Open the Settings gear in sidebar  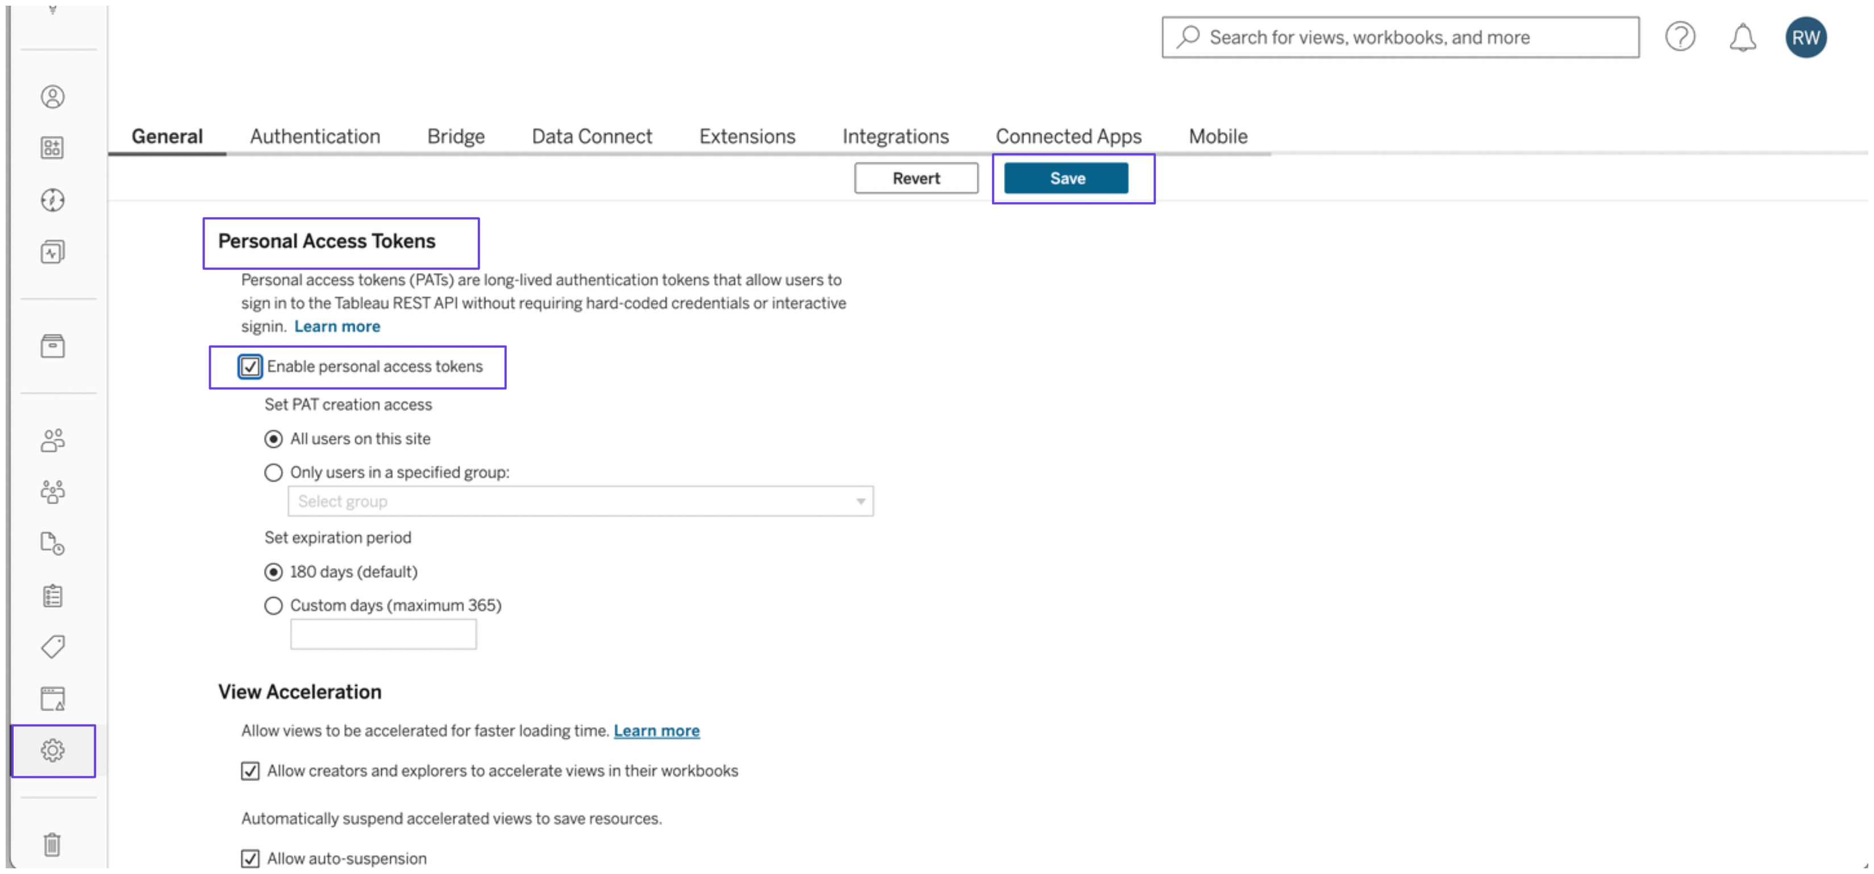(x=52, y=750)
